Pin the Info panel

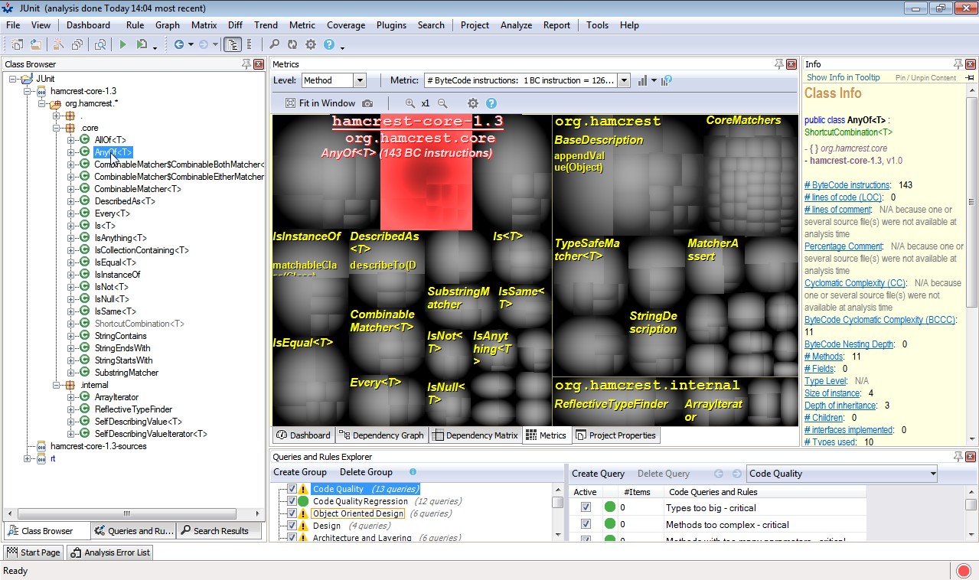[x=958, y=64]
